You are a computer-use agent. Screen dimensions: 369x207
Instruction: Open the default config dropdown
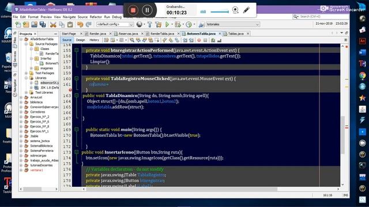tap(115, 24)
